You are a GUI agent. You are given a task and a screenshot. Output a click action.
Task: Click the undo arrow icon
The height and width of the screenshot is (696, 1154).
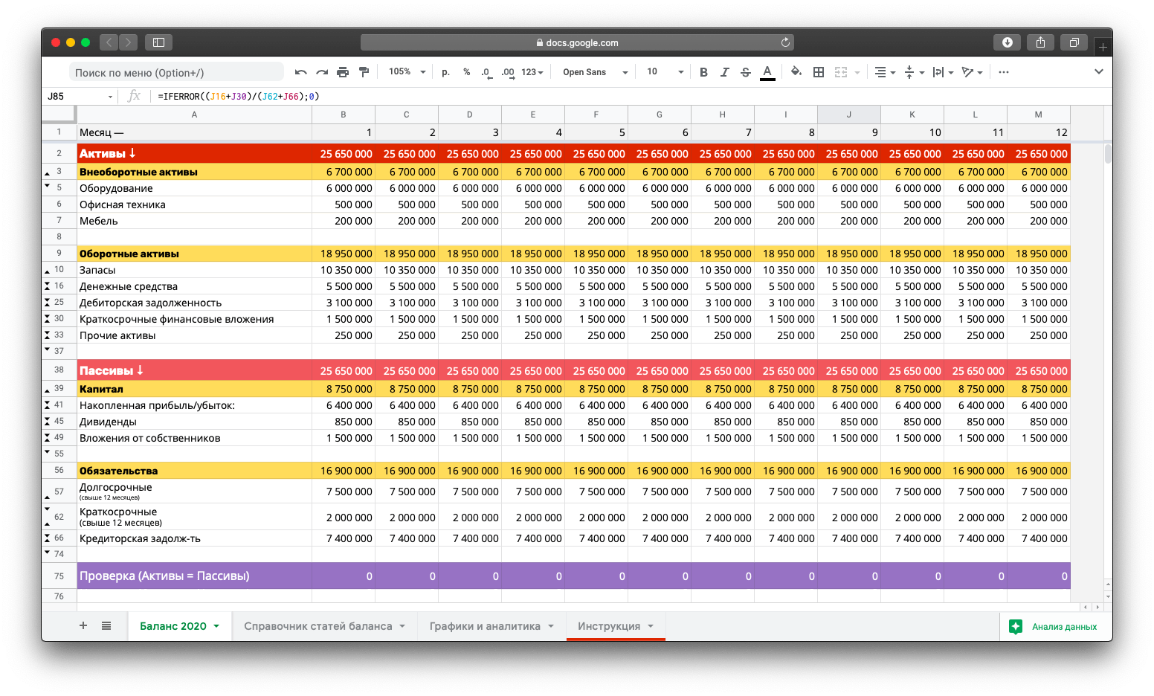(x=300, y=72)
